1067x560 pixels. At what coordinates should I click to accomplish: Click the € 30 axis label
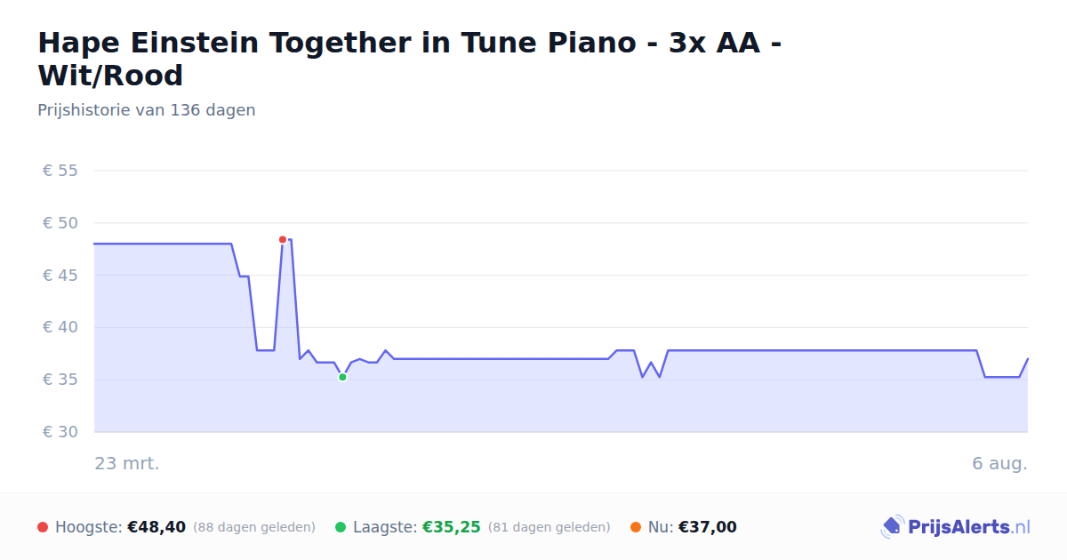[60, 432]
